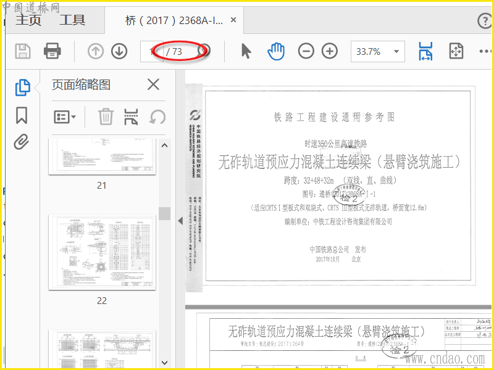Select page 21 thumbnail
494x370 pixels.
pyautogui.click(x=102, y=157)
